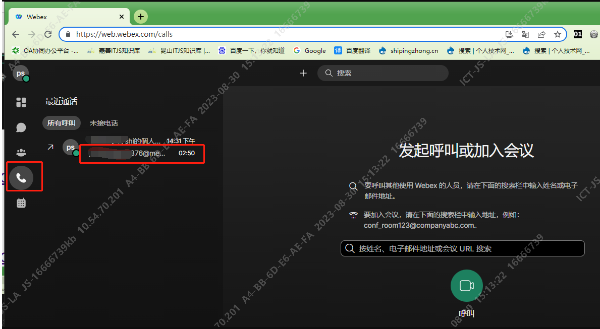600x329 pixels.
Task: Click the share icon in address bar
Action: 541,34
